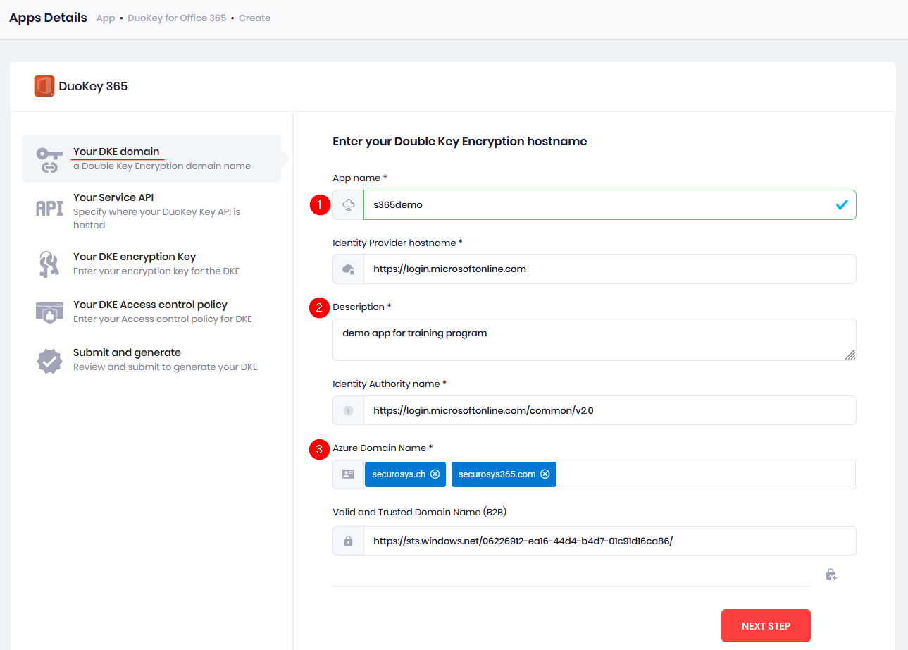908x650 pixels.
Task: Click the padlock icon beside Trusted Domain Name field
Action: click(348, 541)
